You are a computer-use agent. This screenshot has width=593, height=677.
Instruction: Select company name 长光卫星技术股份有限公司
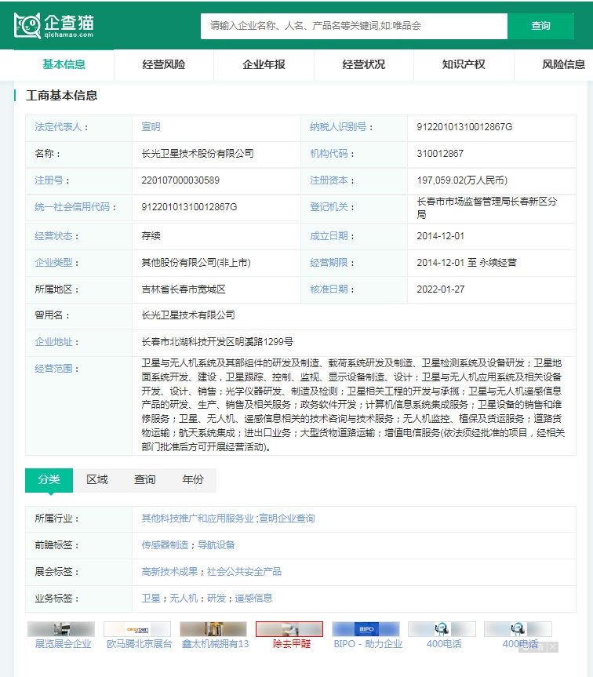(x=198, y=154)
